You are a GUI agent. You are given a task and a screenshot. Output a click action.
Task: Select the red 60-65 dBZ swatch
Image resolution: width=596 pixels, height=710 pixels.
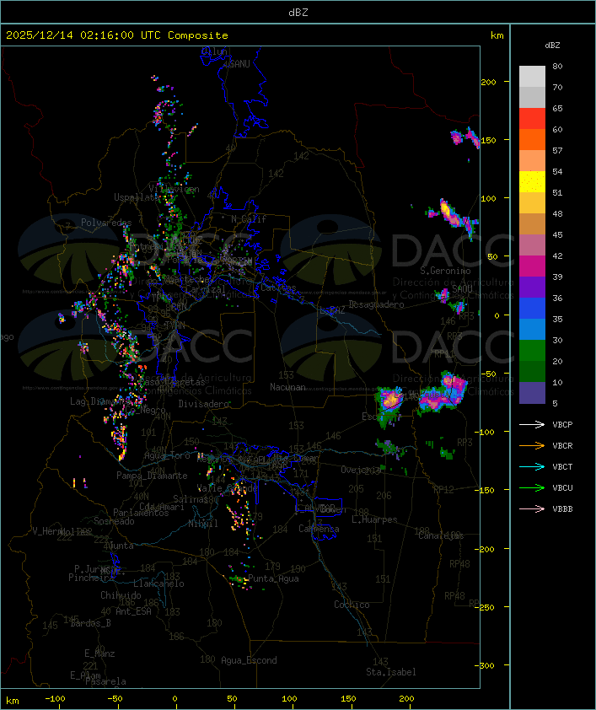point(532,118)
